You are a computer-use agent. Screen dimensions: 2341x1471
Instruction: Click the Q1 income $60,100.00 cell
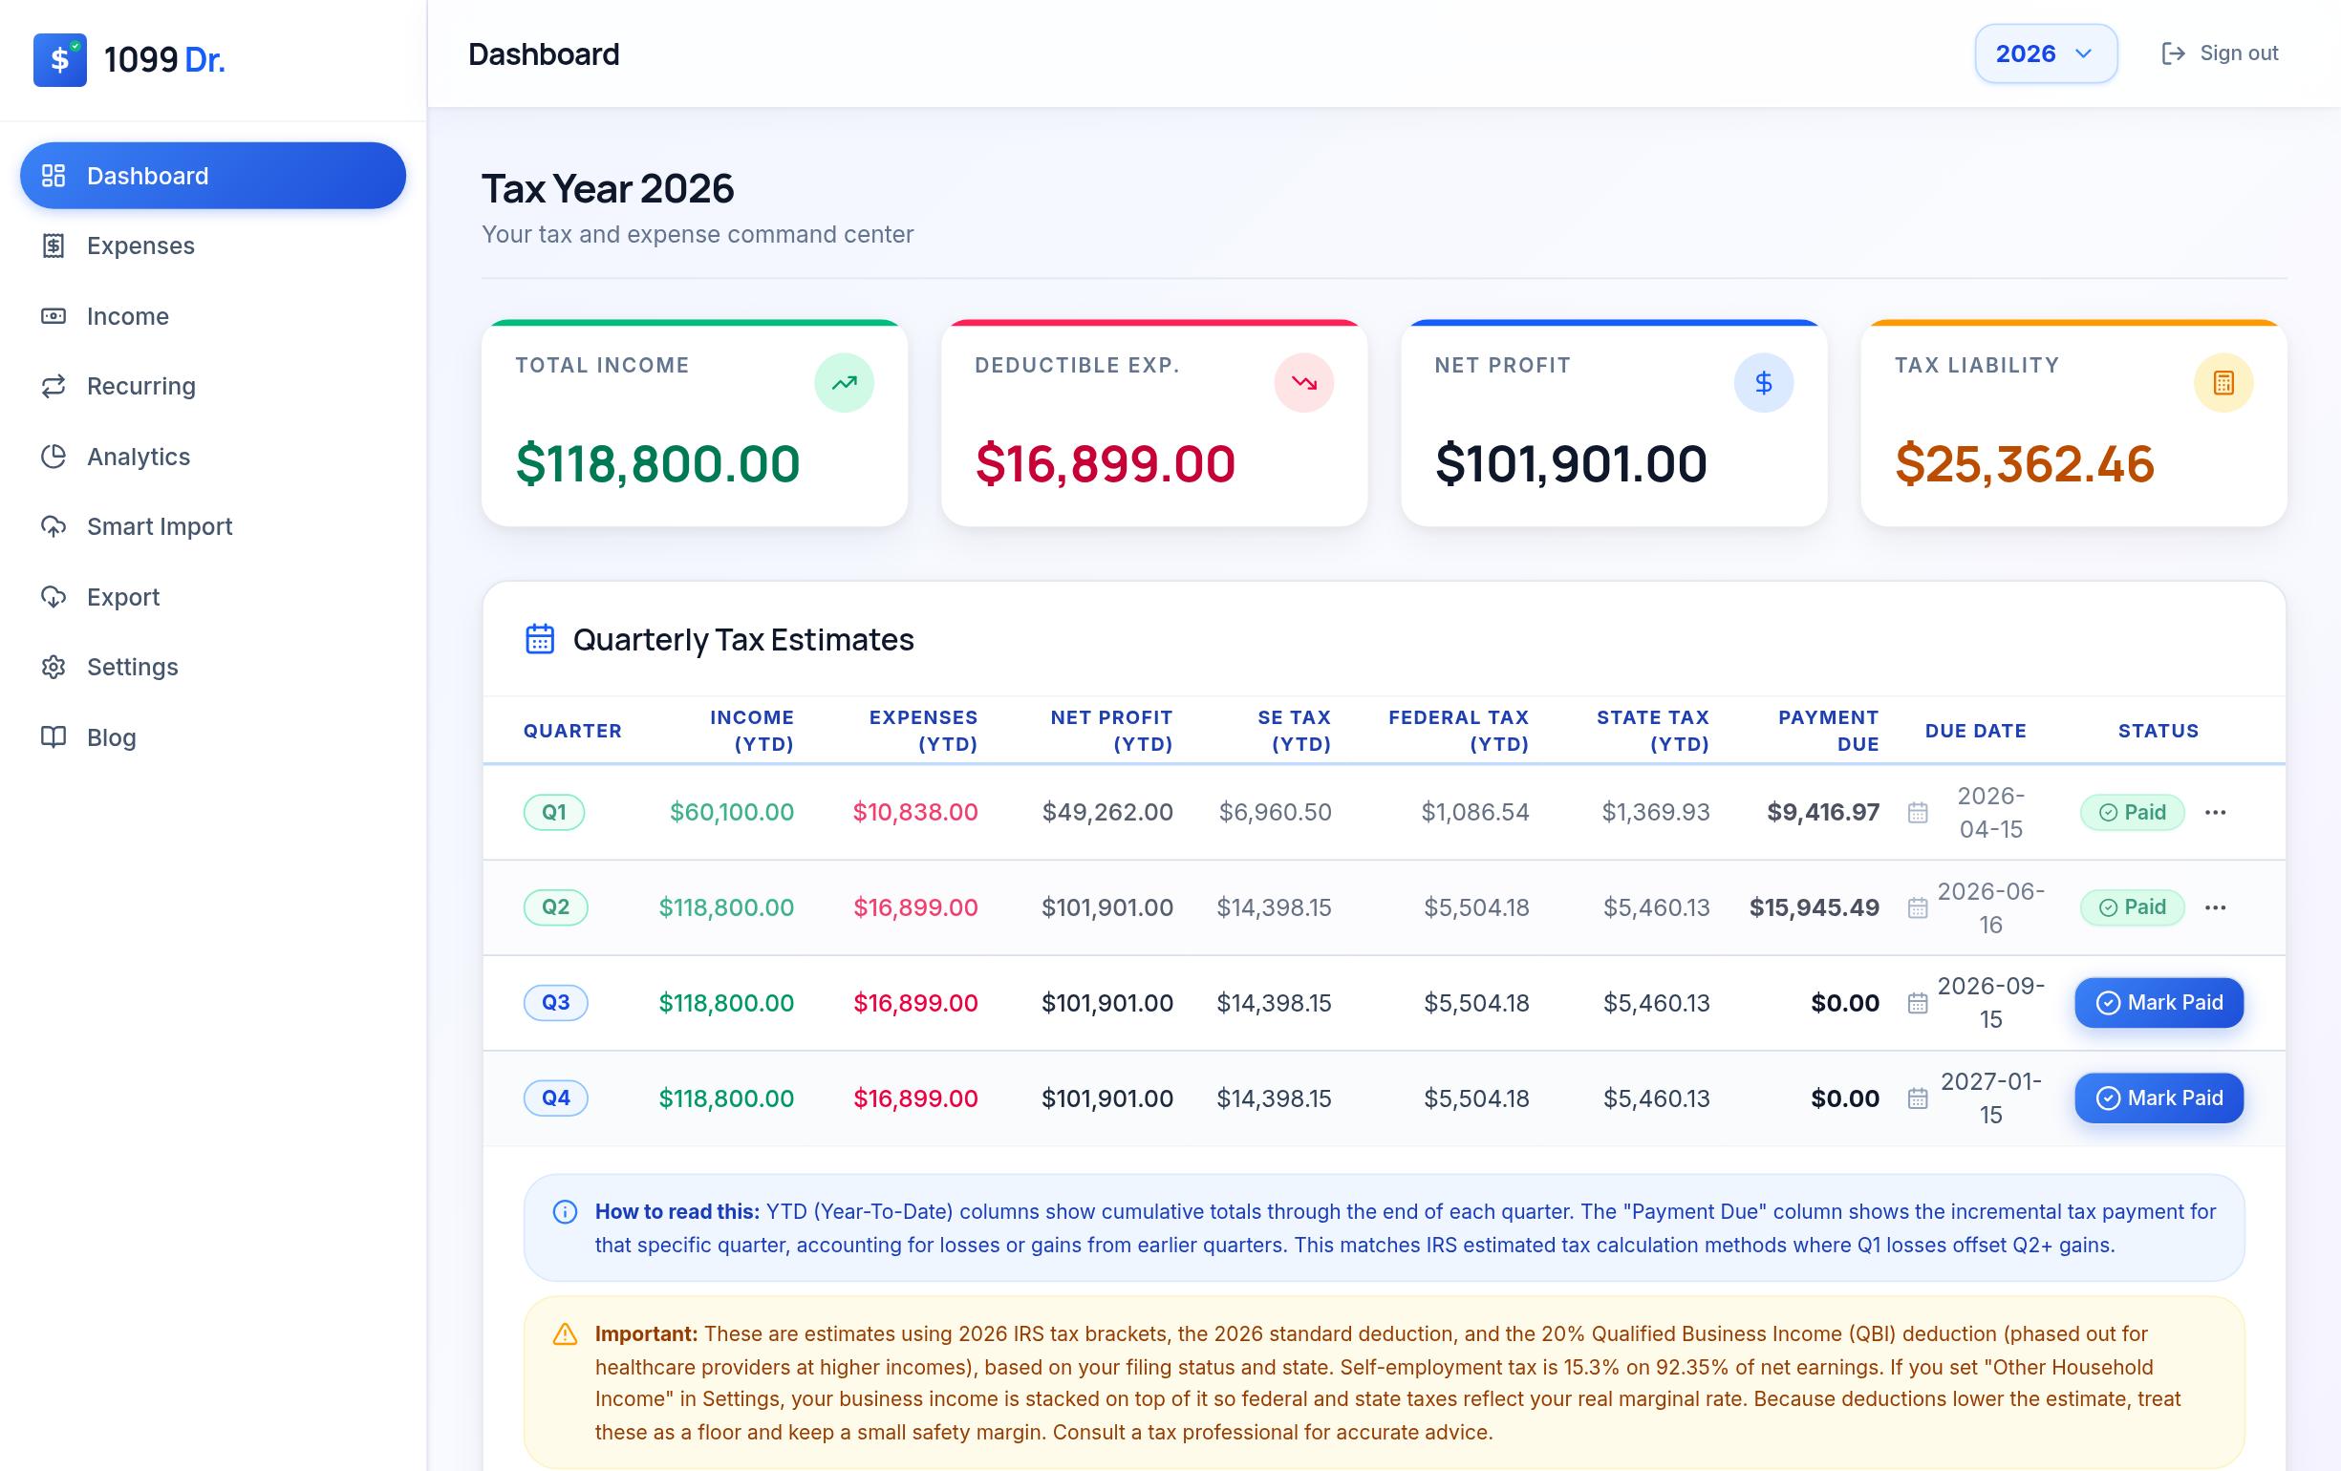click(731, 812)
